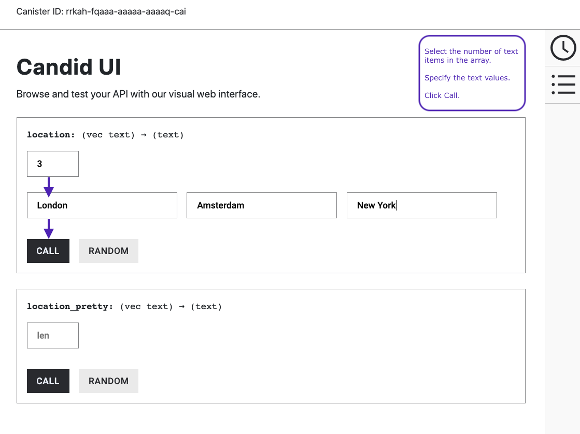Click the instruction text Click Call
580x434 pixels.
click(x=442, y=95)
